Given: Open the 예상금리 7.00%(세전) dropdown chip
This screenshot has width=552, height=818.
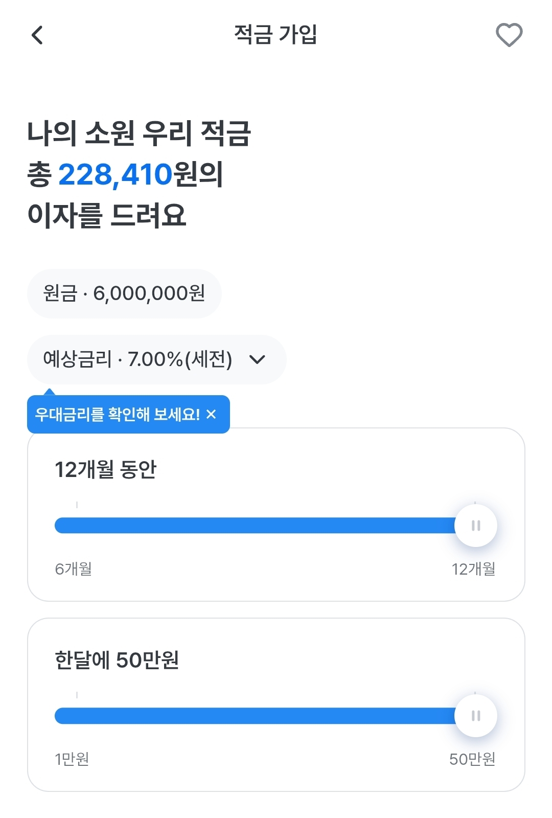Looking at the screenshot, I should click(x=138, y=359).
